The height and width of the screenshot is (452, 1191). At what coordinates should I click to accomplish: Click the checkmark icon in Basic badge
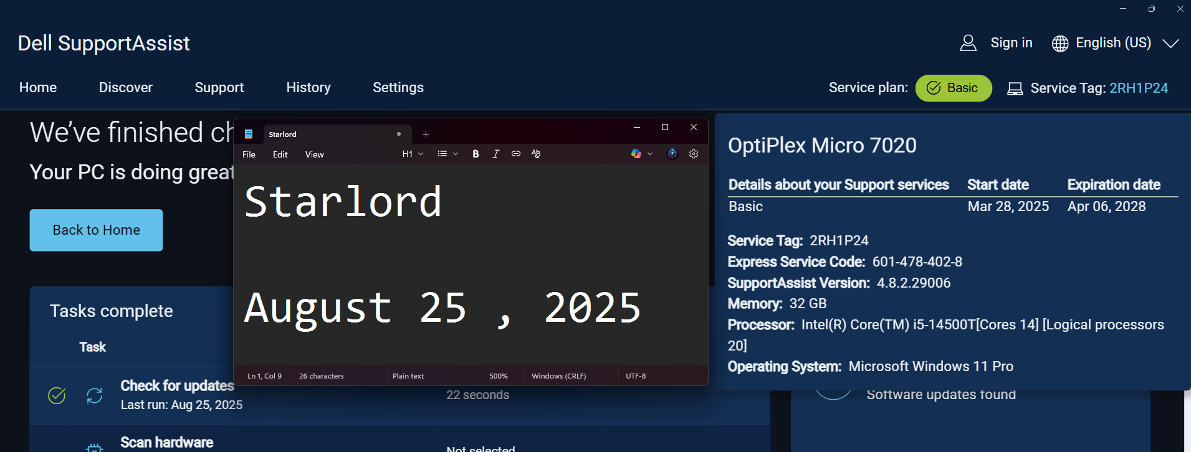pos(933,88)
